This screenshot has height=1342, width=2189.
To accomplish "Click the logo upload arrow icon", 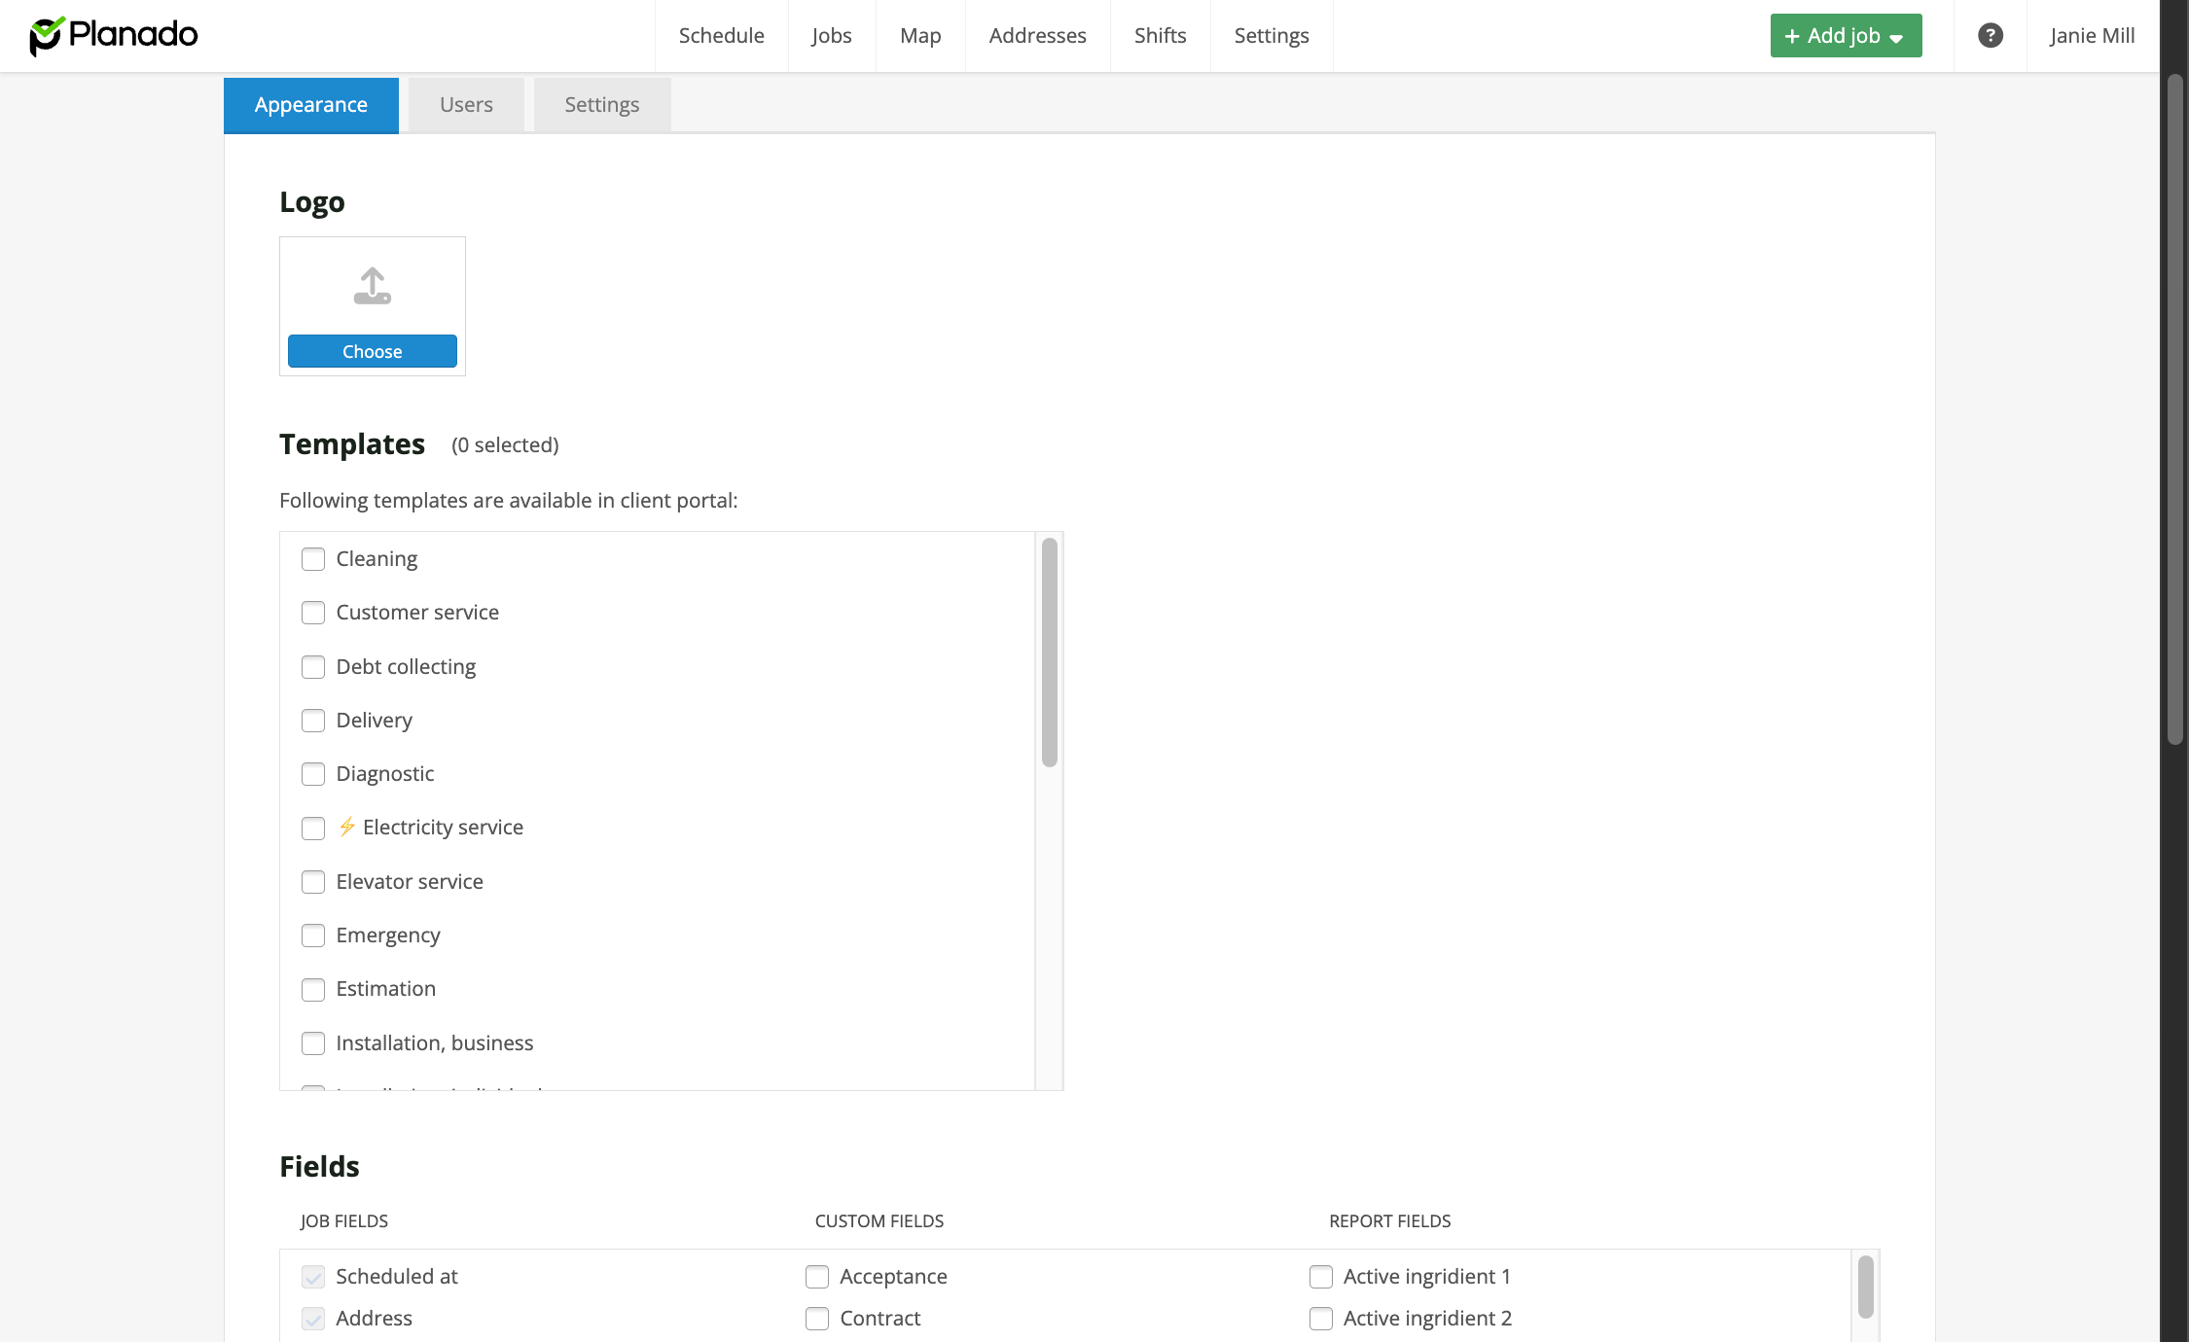I will point(372,286).
